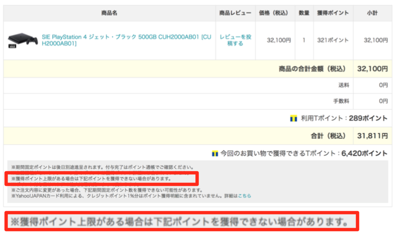This screenshot has height=235, width=397.
Task: Click the 価格(税込) column header
Action: pos(275,13)
